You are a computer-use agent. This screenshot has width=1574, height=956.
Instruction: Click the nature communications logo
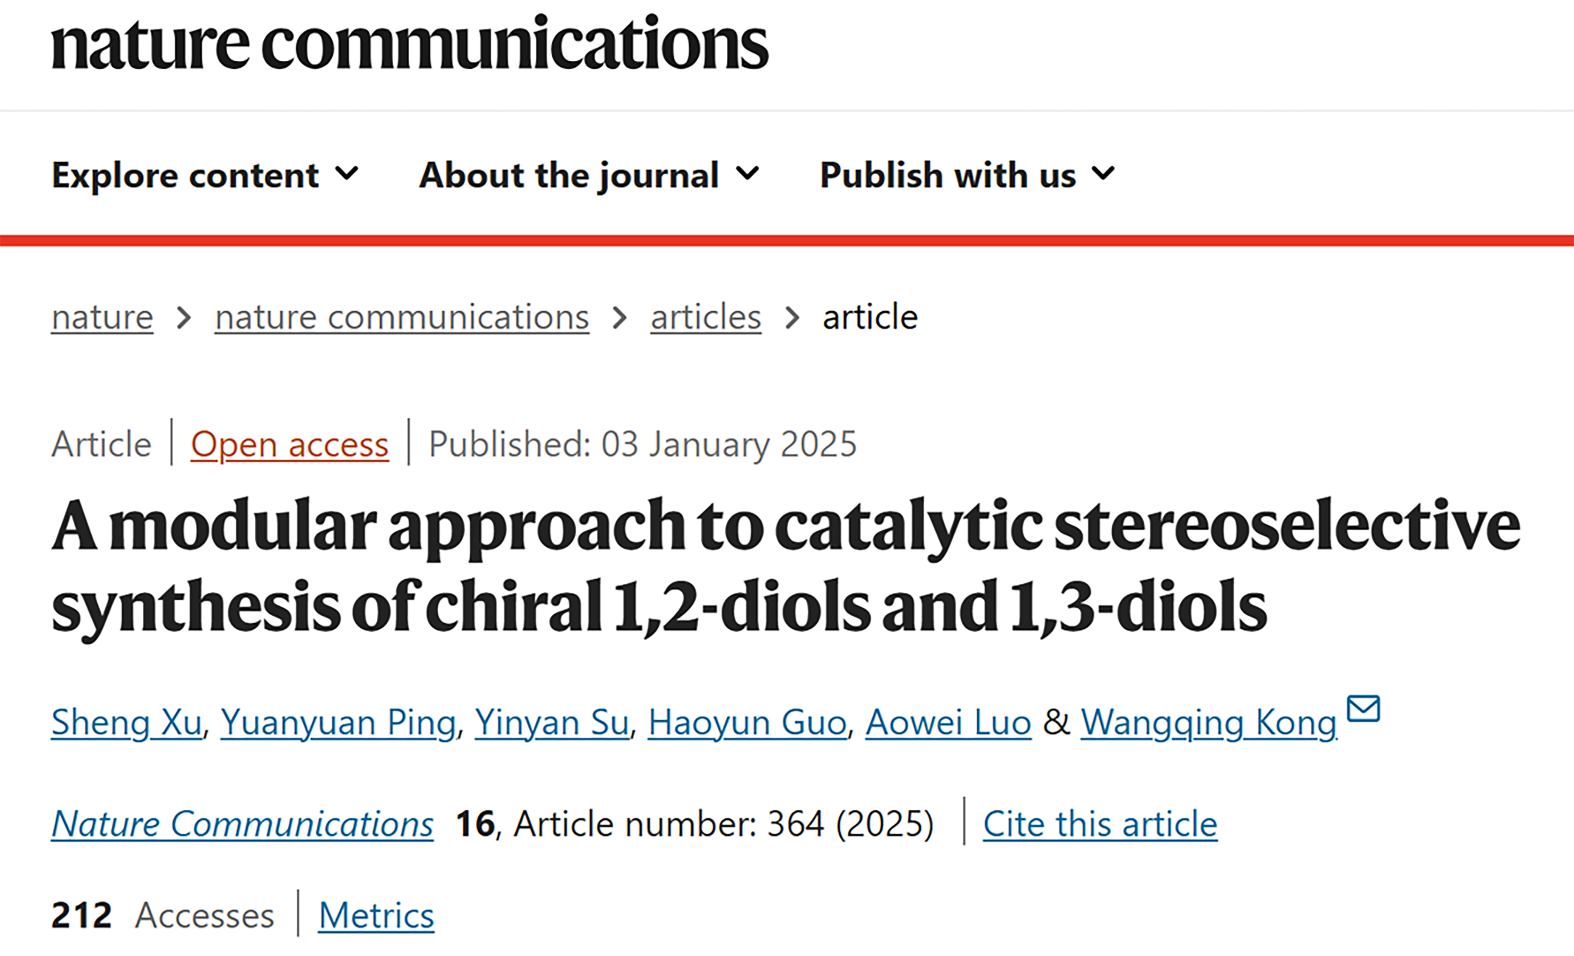[409, 43]
